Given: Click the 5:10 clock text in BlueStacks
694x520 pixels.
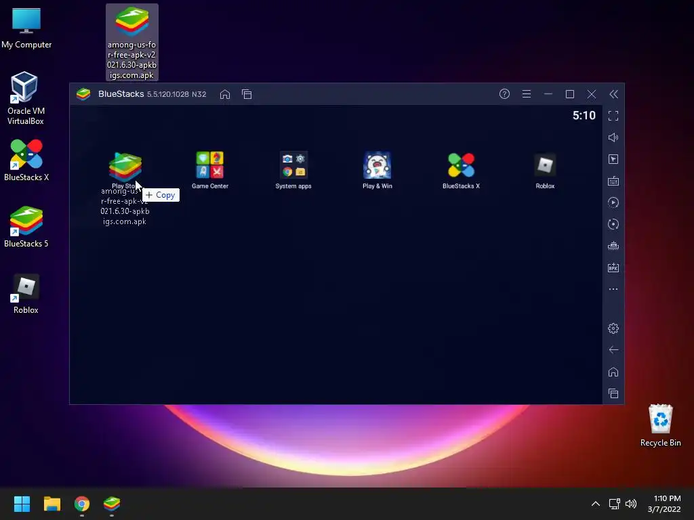Looking at the screenshot, I should [584, 115].
